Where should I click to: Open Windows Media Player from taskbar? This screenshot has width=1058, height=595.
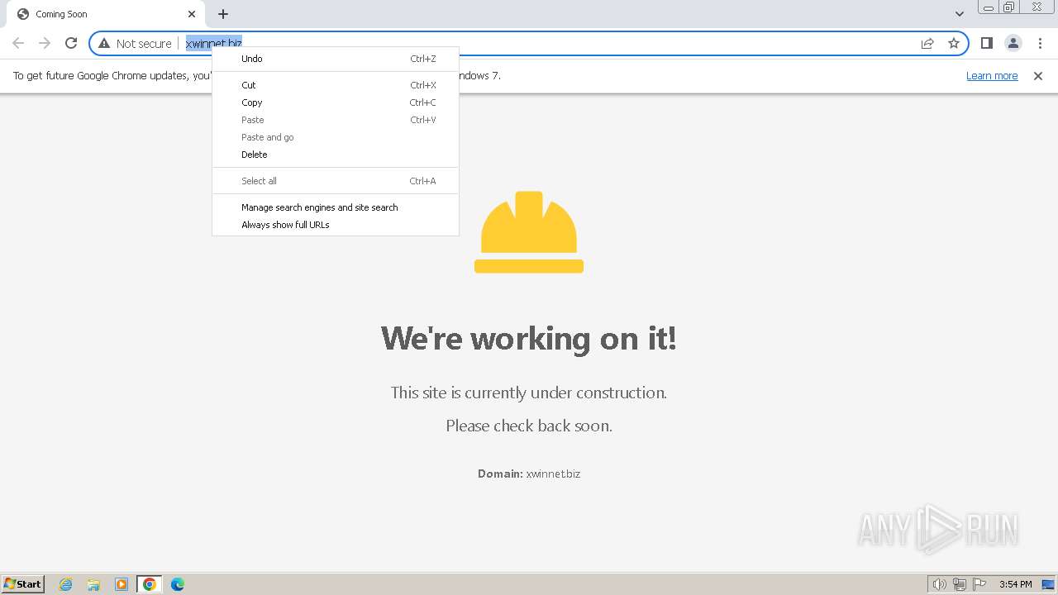click(122, 584)
